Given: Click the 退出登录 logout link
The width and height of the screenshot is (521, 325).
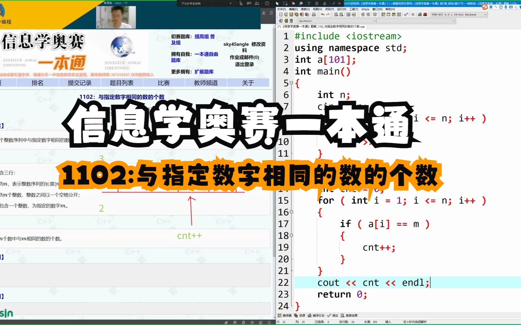Looking at the screenshot, I should click(x=245, y=64).
